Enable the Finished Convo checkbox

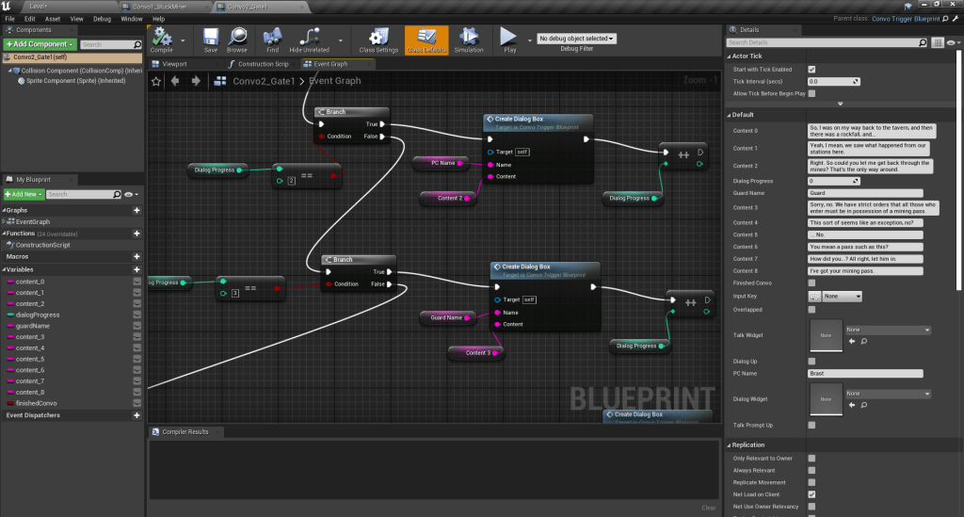[x=811, y=283]
